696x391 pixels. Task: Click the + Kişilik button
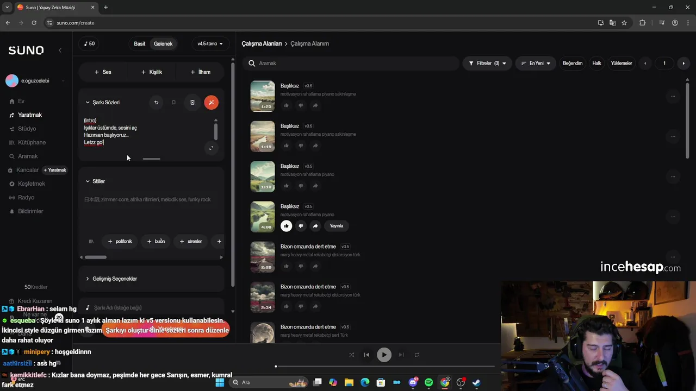(151, 72)
